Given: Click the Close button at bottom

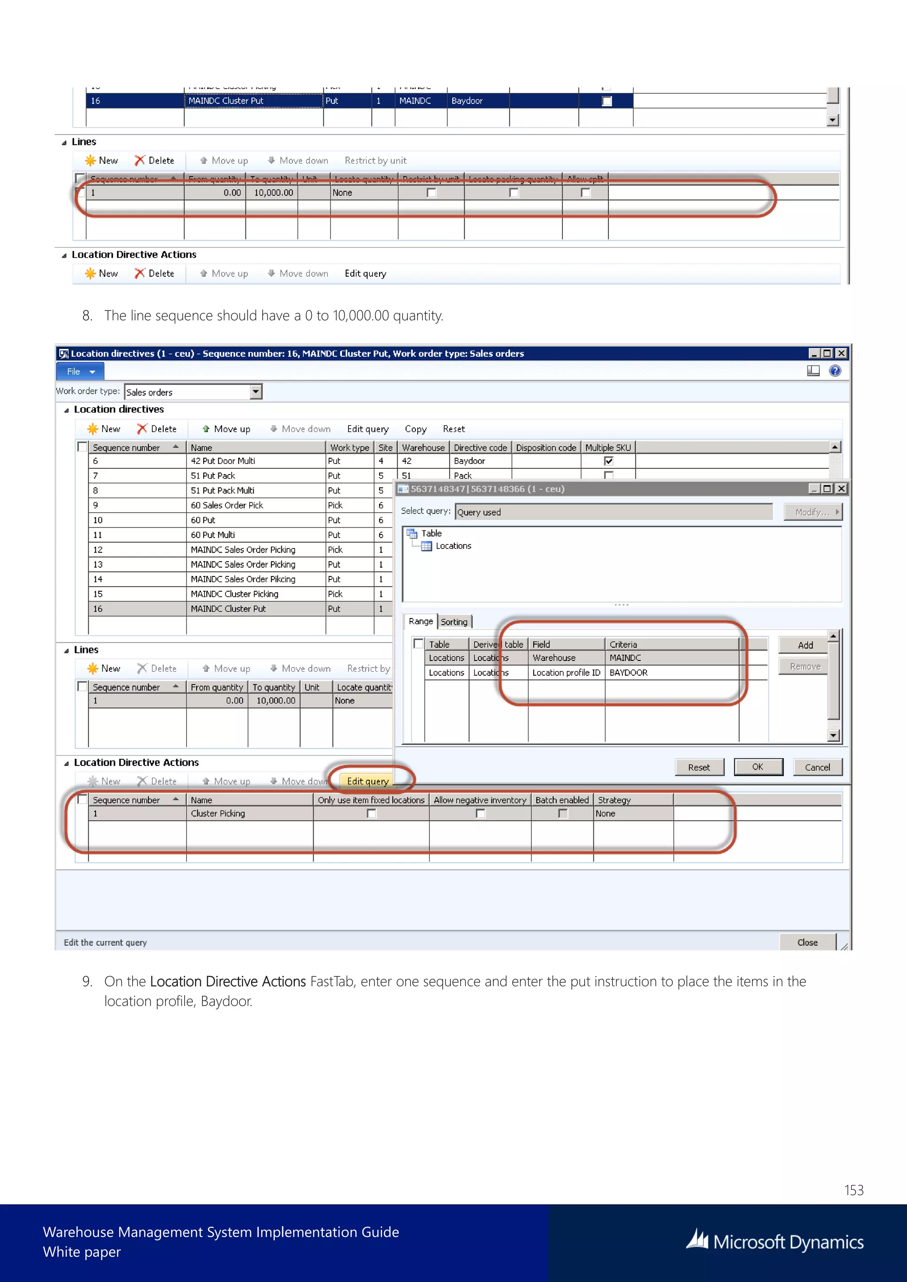Looking at the screenshot, I should [807, 942].
